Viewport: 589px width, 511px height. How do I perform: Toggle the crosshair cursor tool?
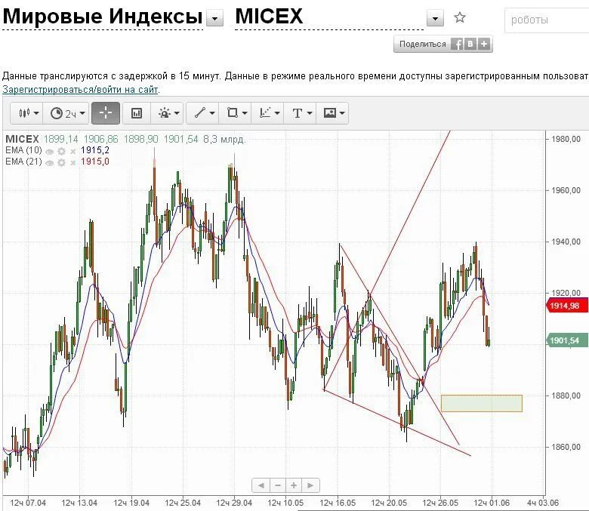[106, 113]
